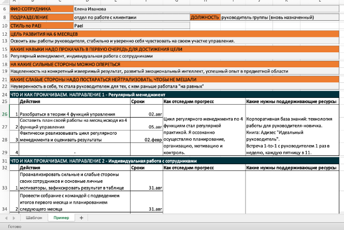Select cell starting Неуверенность в себе
344x230 pixels.
(x=175, y=86)
